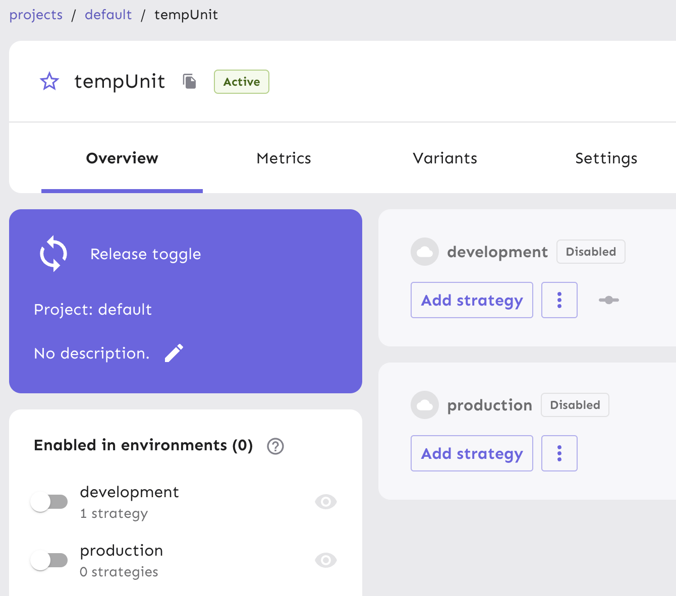
Task: Show strategies for the development environment
Action: coord(325,501)
